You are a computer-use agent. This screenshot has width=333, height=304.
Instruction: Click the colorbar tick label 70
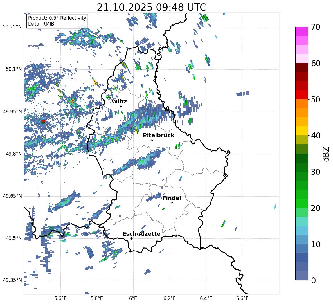tap(316, 27)
